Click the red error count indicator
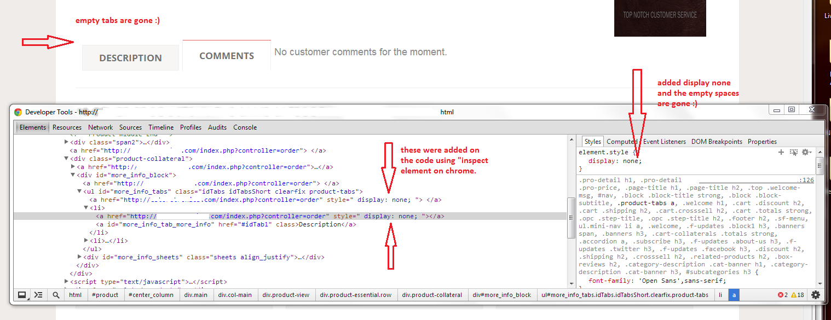831x320 pixels. (x=783, y=295)
